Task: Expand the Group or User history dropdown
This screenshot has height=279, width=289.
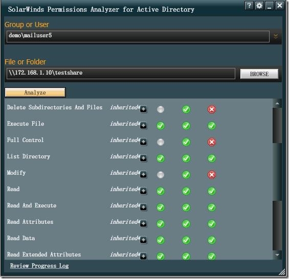Action: 276,36
